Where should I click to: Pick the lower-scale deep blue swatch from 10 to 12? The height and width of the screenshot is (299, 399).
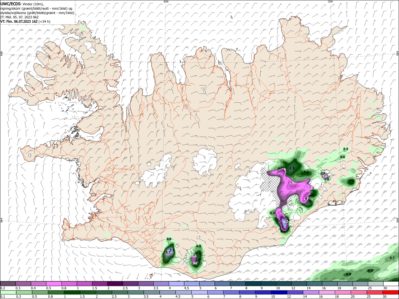279,292
